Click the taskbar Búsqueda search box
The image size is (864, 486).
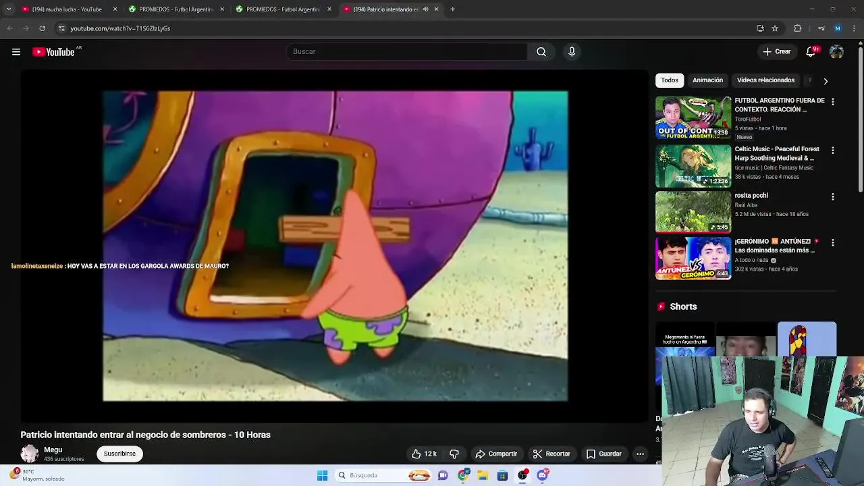[383, 475]
